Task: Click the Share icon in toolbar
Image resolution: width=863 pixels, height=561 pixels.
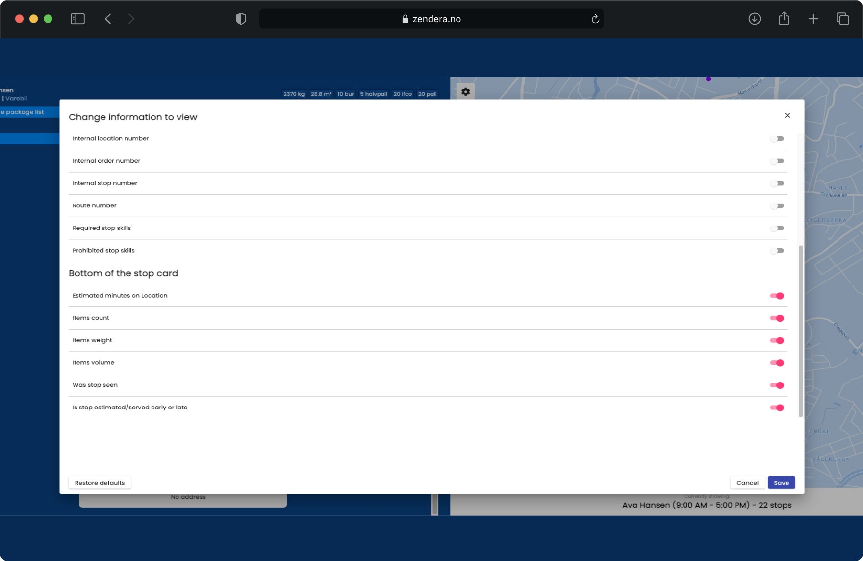Action: (x=784, y=19)
